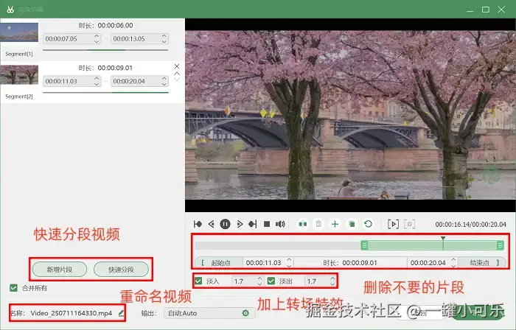Image resolution: width=516 pixels, height=330 pixels.
Task: Click Segment[1] duration text 00:00:06.00
Action: [116, 25]
